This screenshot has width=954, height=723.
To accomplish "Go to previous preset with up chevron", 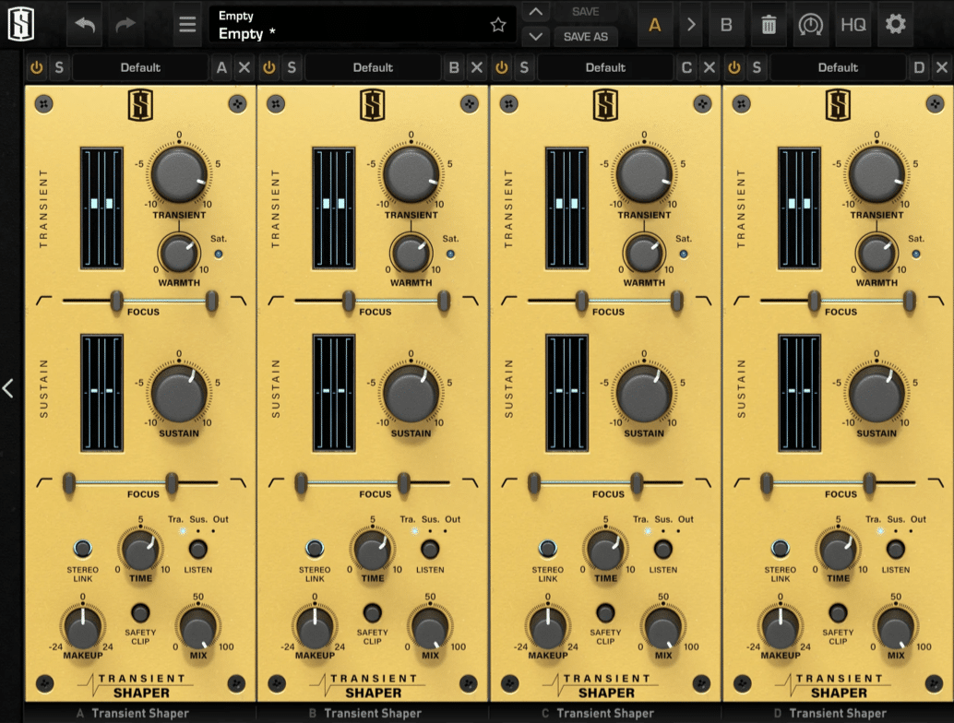I will coord(535,12).
